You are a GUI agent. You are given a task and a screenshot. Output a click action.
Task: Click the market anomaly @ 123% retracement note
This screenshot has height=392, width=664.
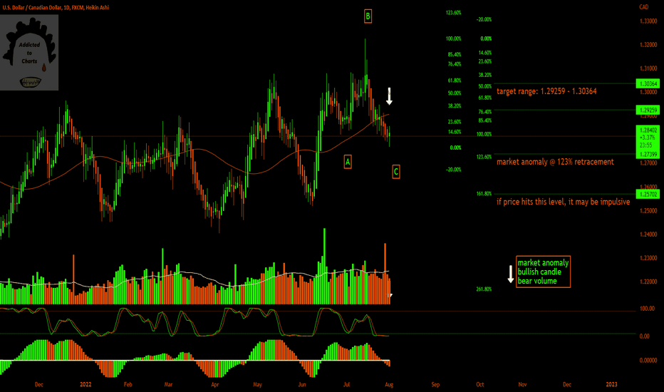pos(555,162)
